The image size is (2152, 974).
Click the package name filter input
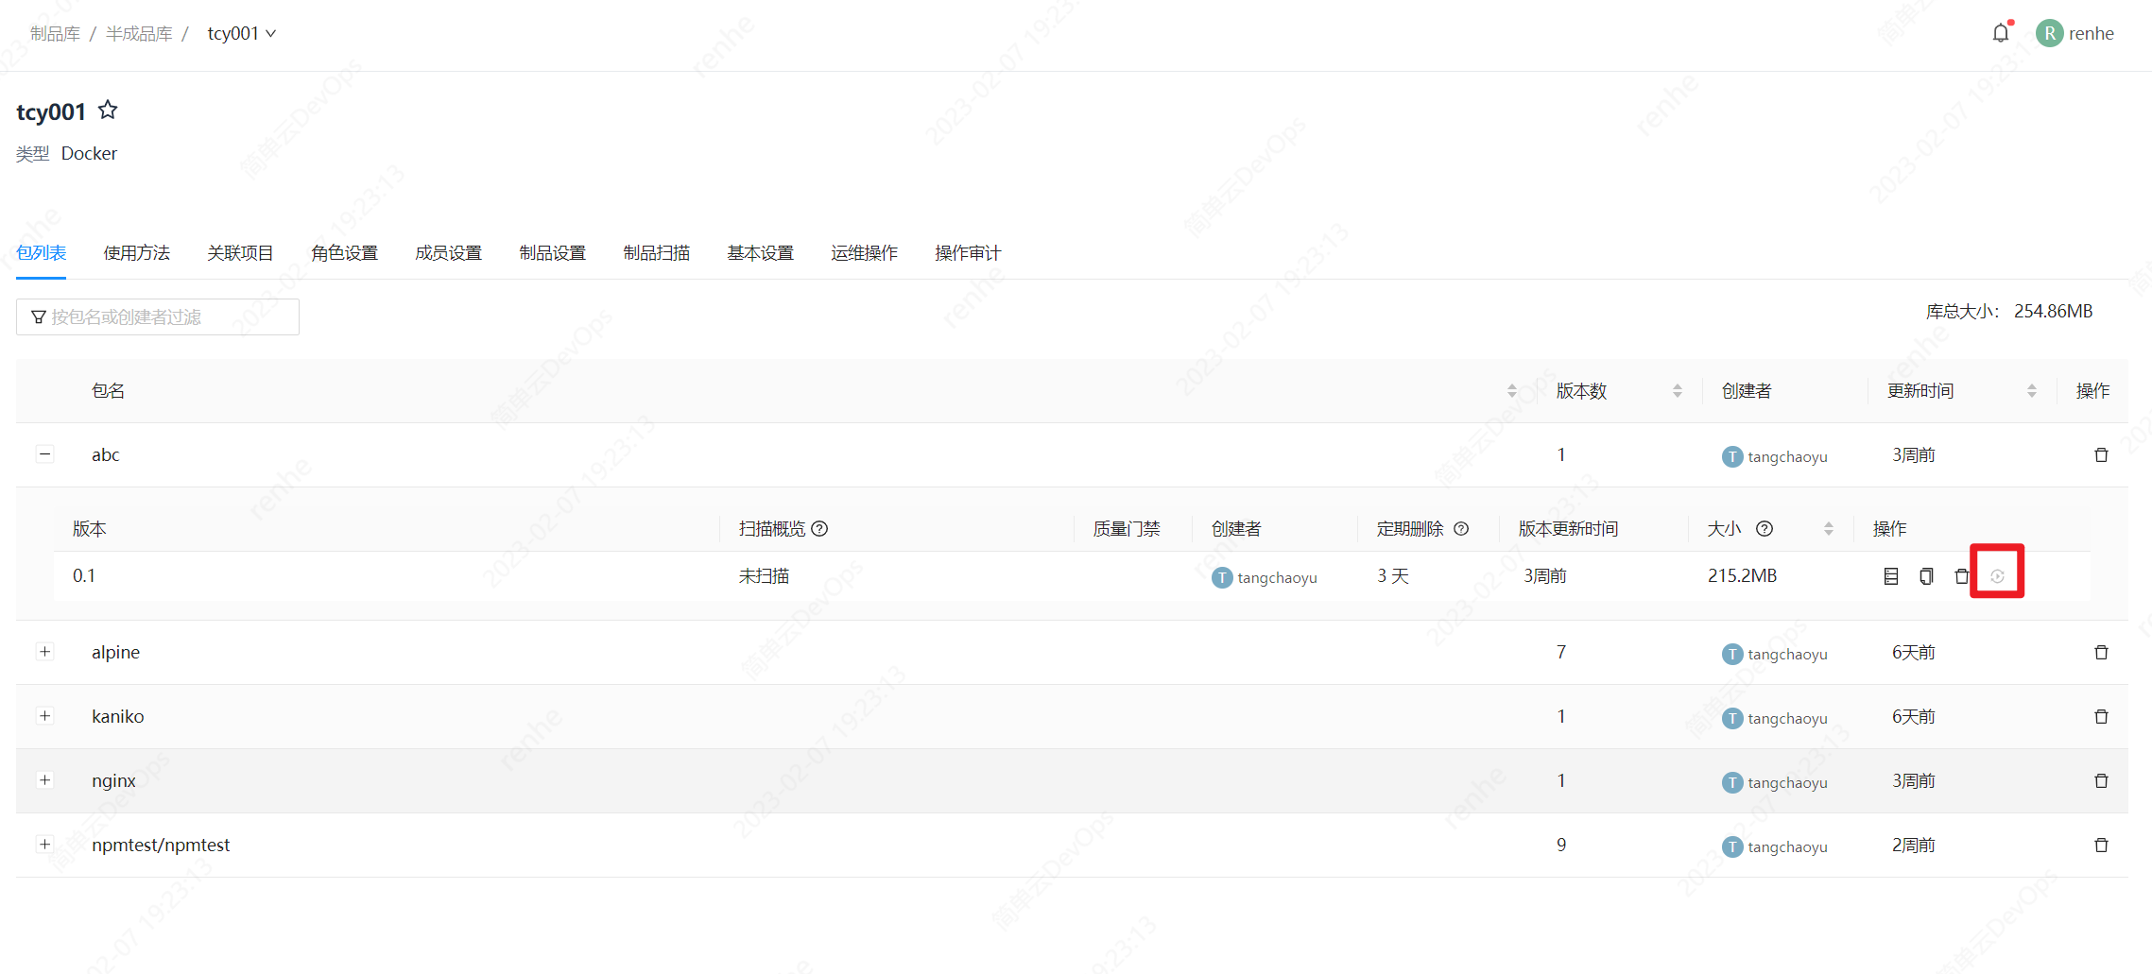(x=158, y=317)
